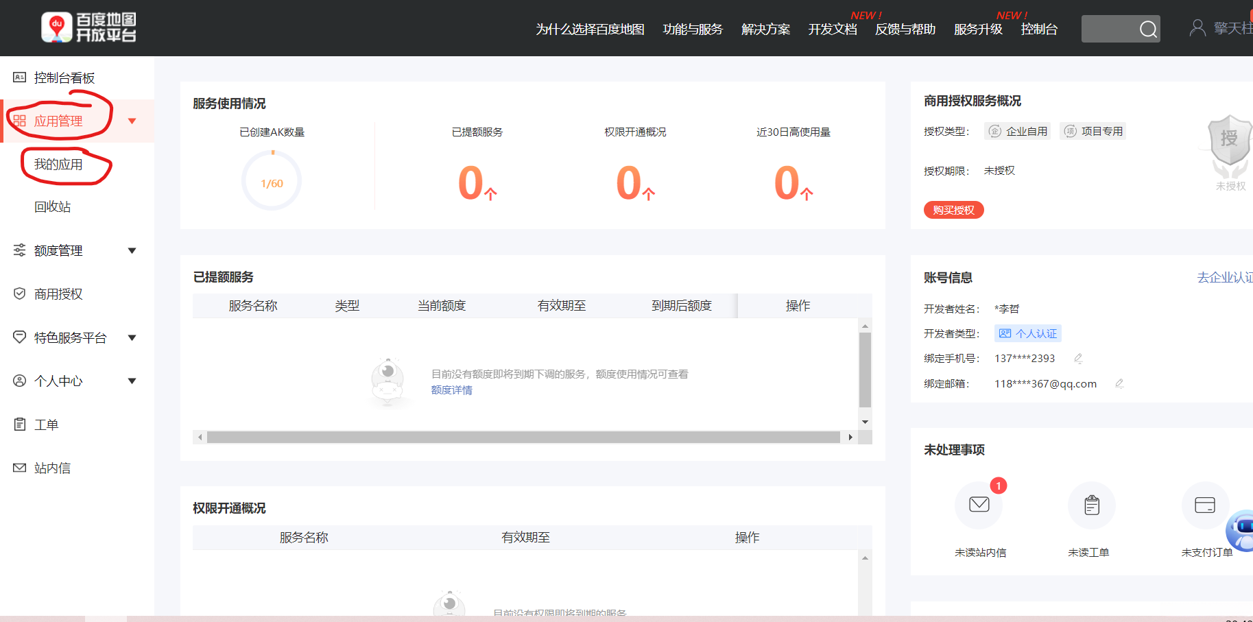Image resolution: width=1253 pixels, height=622 pixels.
Task: Click the 应用管理 grid icon
Action: [x=20, y=121]
